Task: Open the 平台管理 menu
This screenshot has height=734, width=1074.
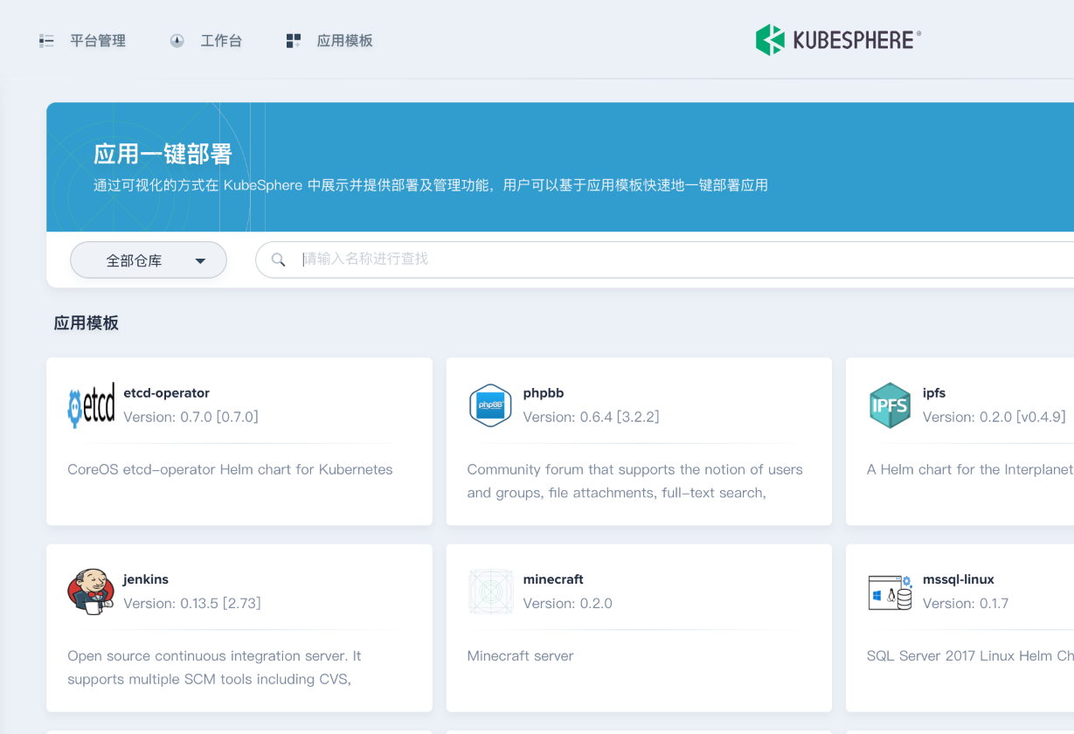Action: click(98, 41)
